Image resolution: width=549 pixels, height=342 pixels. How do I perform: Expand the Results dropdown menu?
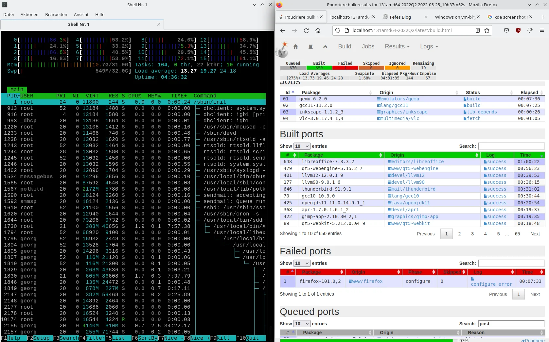(x=397, y=46)
